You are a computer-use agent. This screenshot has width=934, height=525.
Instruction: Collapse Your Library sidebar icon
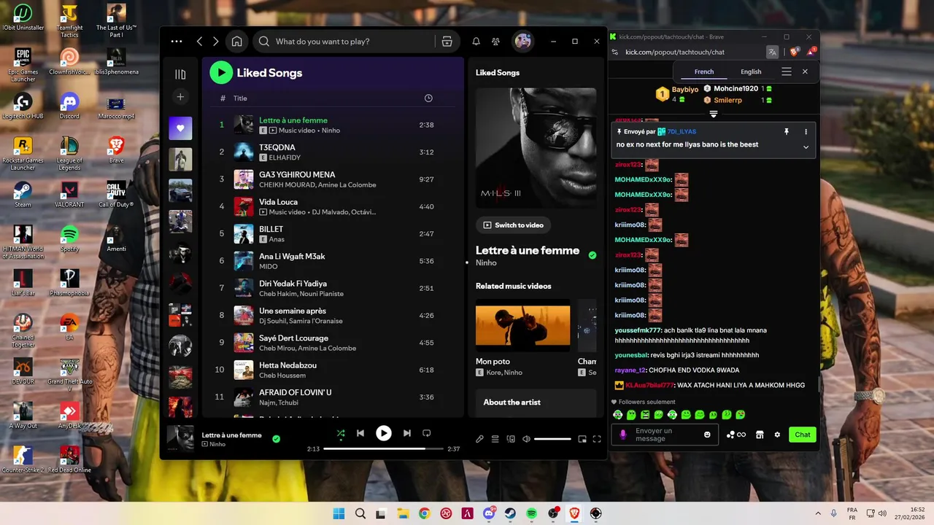pyautogui.click(x=180, y=74)
